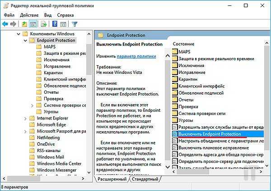Click the Export list toolbar icon

44,24
